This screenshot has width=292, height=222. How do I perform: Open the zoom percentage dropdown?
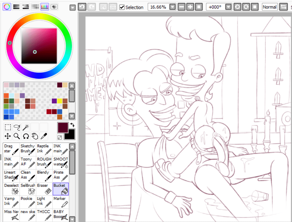pos(172,7)
